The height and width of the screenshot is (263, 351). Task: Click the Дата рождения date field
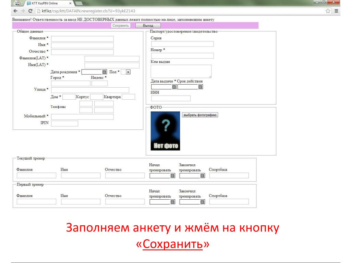(92, 72)
